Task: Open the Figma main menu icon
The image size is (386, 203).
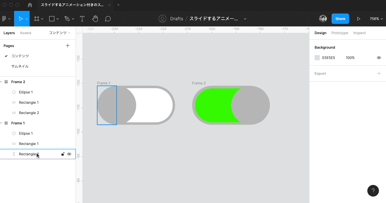Action: (x=4, y=19)
